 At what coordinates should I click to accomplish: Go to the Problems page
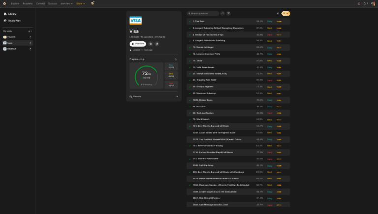[x=28, y=3]
